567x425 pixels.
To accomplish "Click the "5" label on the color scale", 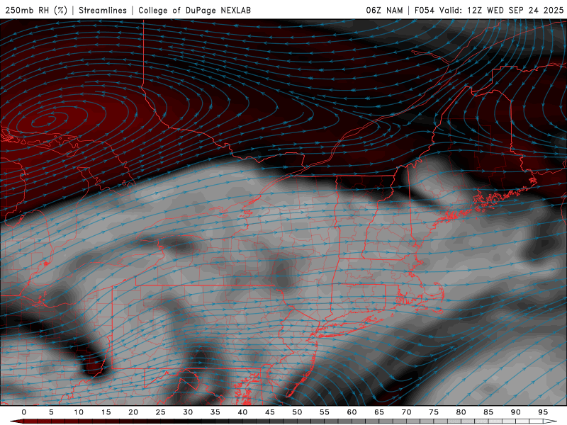I will tap(51, 412).
